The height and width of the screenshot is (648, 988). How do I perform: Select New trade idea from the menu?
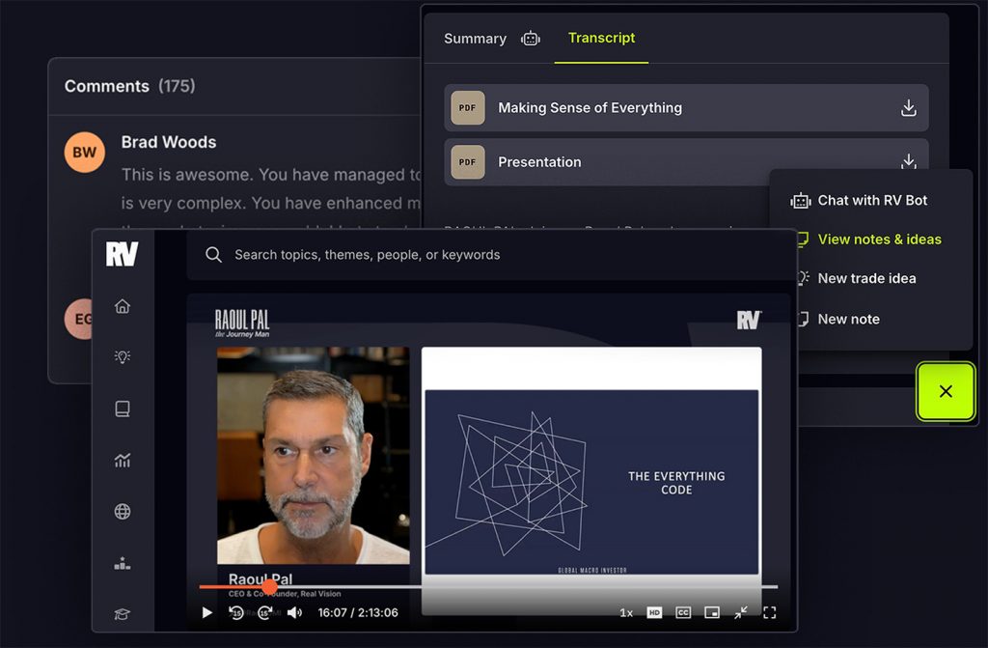(x=867, y=278)
